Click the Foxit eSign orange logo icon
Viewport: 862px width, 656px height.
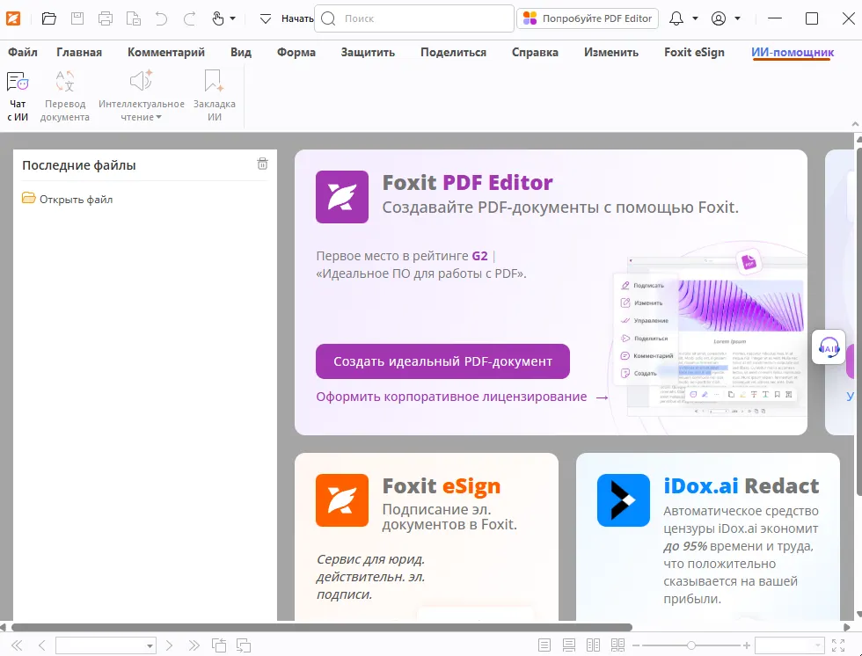coord(342,499)
